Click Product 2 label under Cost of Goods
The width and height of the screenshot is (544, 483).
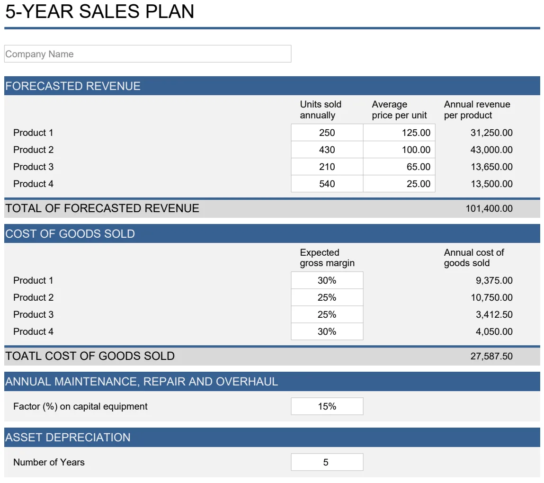(33, 297)
